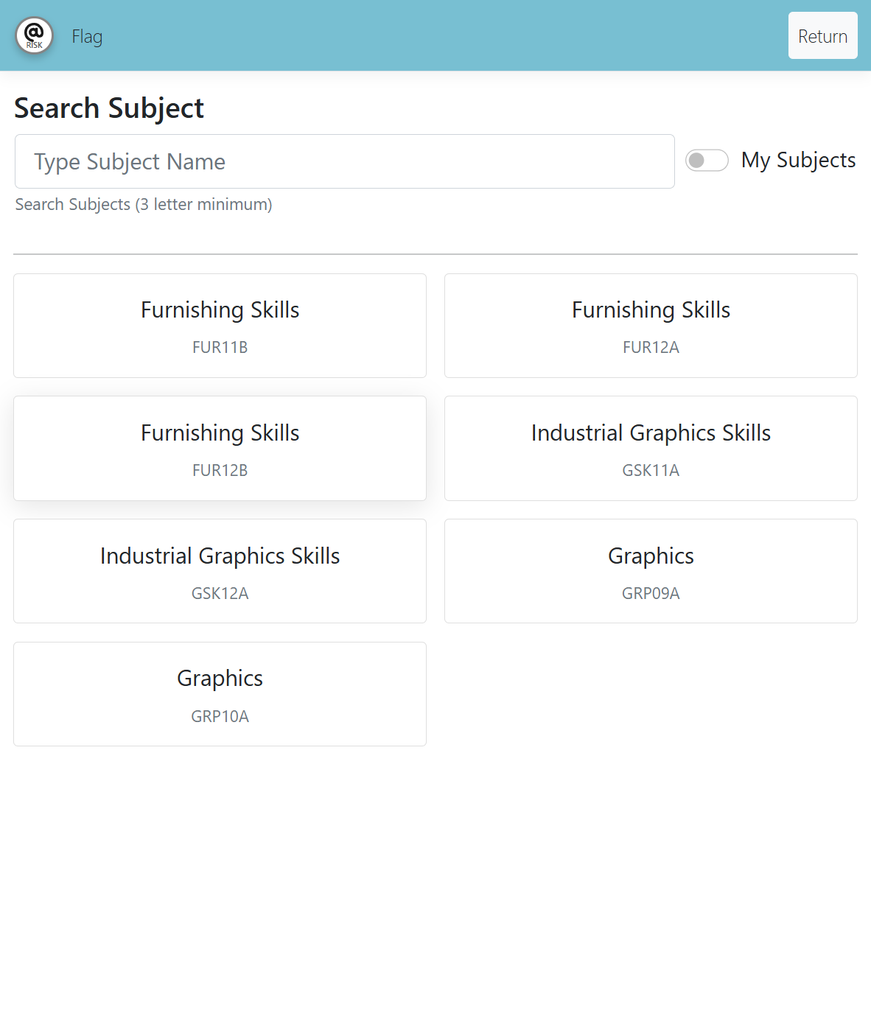871x1019 pixels.
Task: Click the FUR11B subject code
Action: click(x=220, y=348)
